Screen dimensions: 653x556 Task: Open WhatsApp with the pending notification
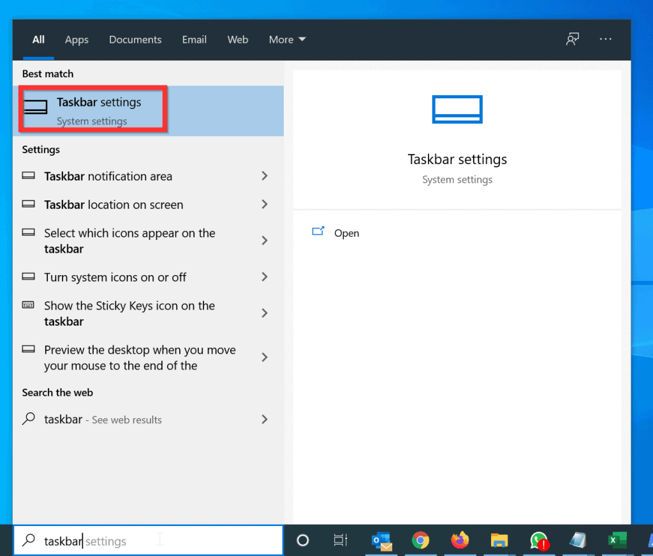point(539,541)
